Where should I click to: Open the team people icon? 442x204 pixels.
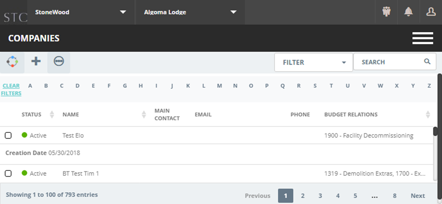[x=386, y=12]
